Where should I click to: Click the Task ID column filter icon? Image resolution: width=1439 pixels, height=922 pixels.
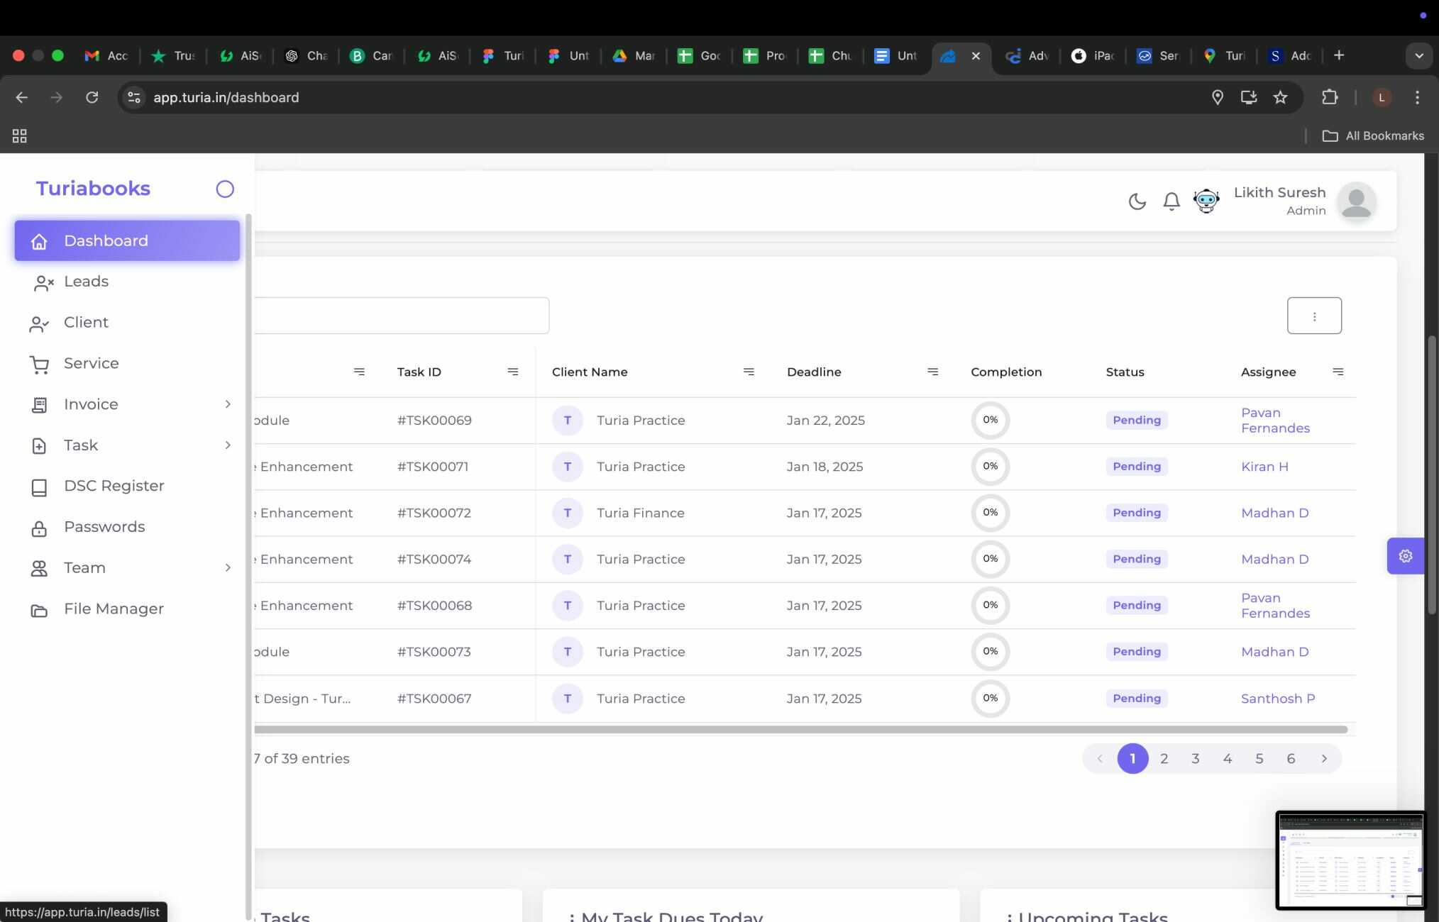[513, 372]
